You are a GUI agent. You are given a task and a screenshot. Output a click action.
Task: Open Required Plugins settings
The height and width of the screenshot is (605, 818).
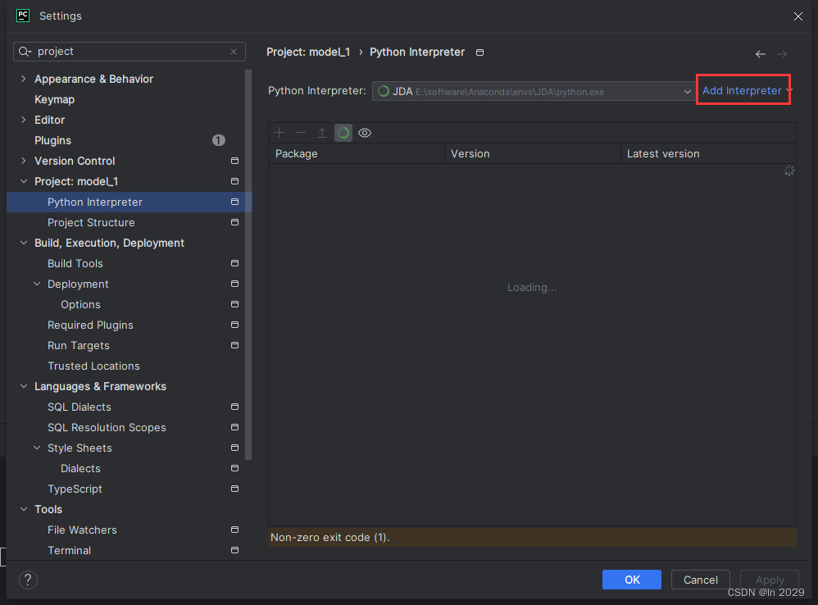(90, 325)
